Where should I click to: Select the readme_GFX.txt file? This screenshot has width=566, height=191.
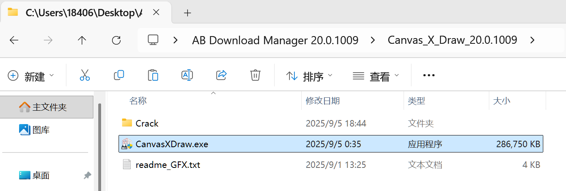[x=168, y=165]
